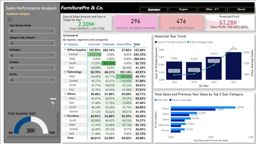Click Sum of 10 Sales Amount legend dot
The width and height of the screenshot is (256, 144).
coord(156,42)
